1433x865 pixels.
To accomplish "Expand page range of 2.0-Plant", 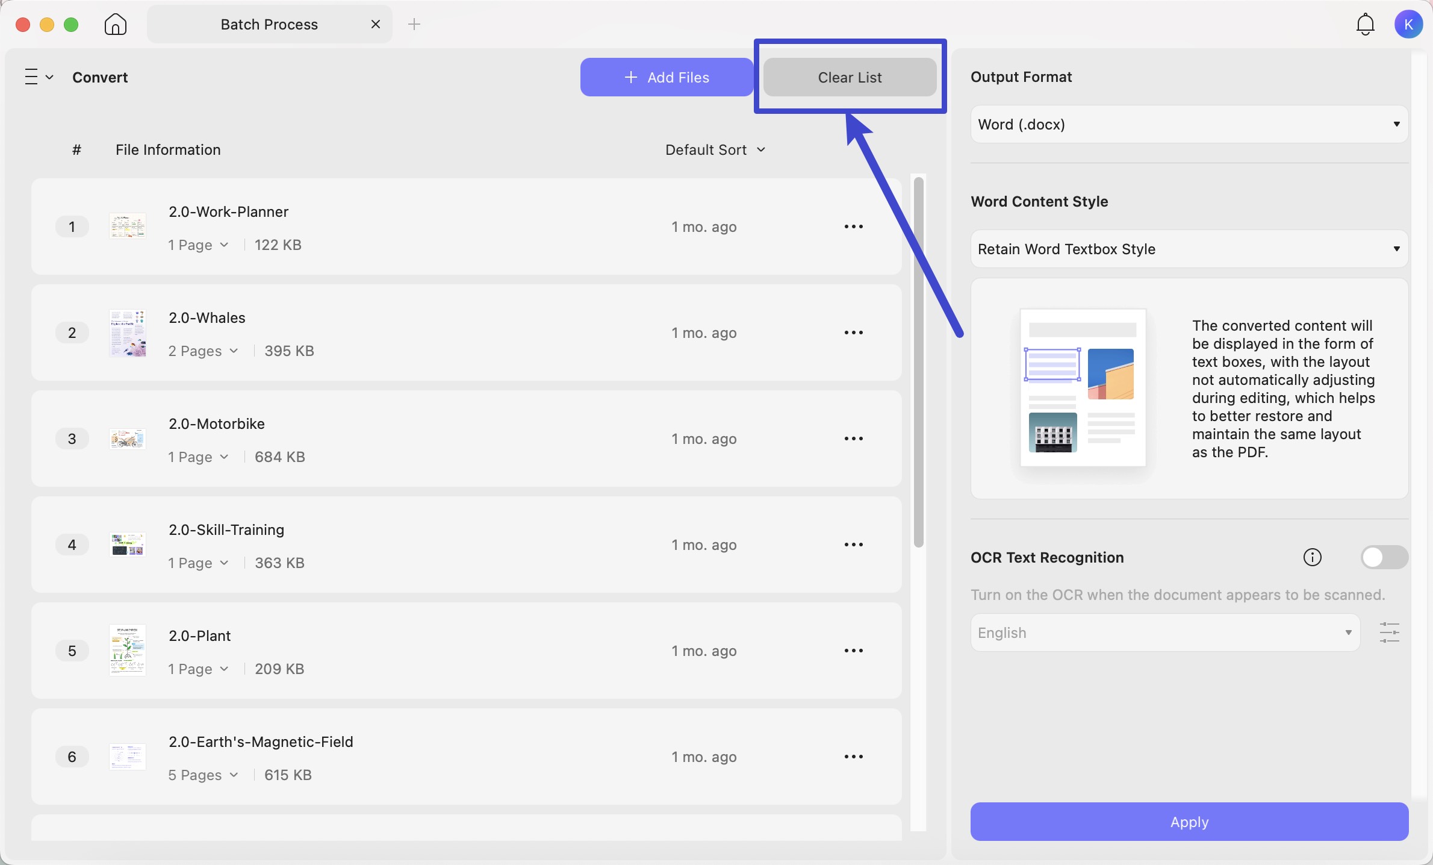I will pos(198,669).
